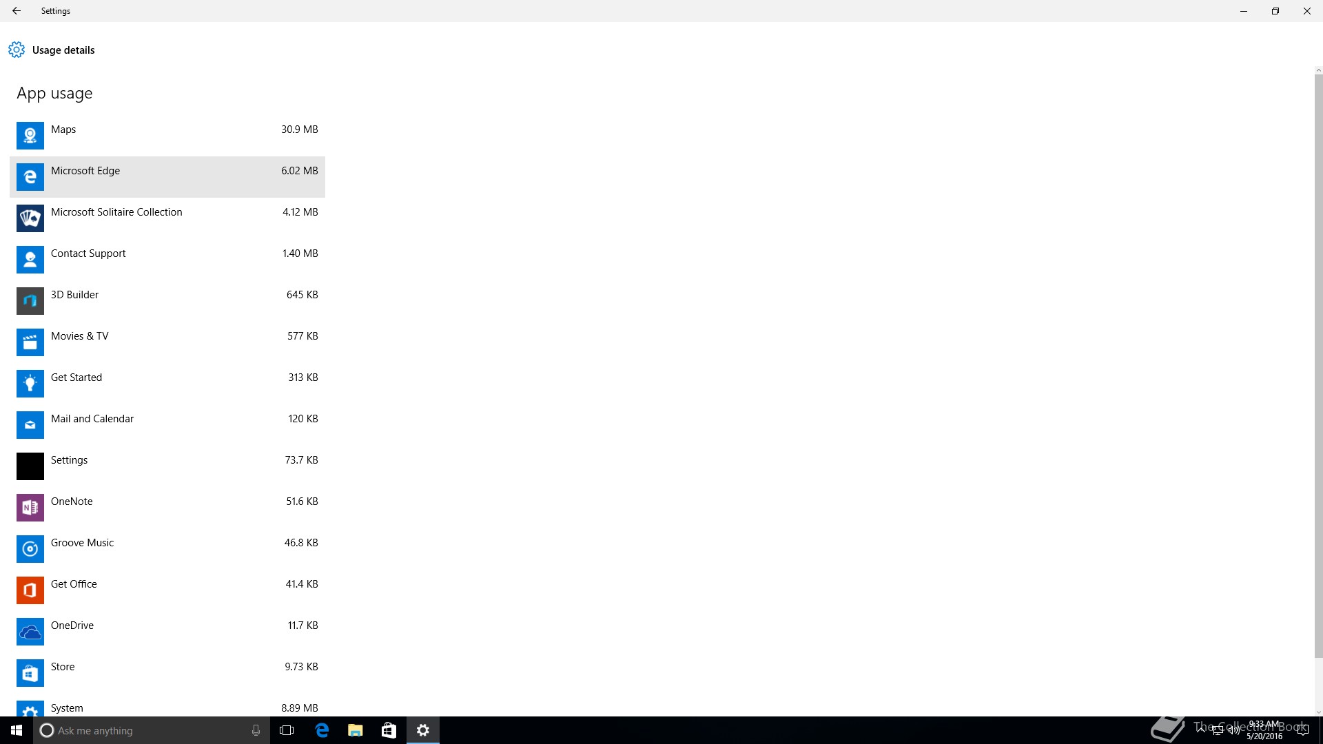Click the volume icon in system tray

pyautogui.click(x=1233, y=730)
